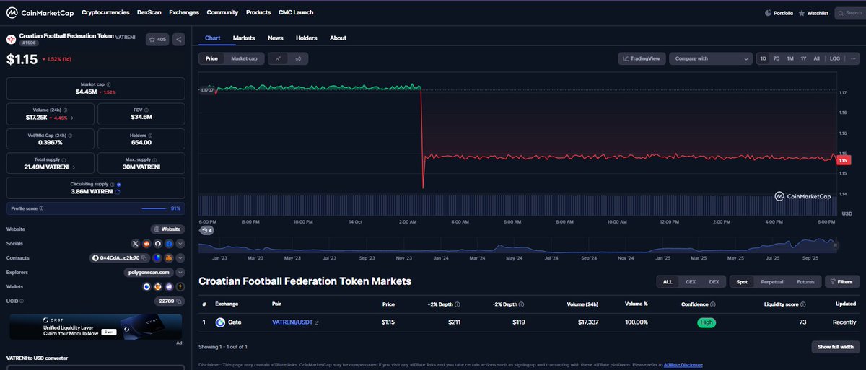Open the X (Twitter) social link

136,243
